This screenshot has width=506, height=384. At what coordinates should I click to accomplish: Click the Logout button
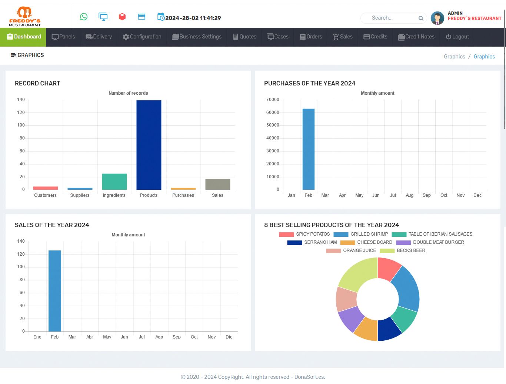[x=457, y=37]
